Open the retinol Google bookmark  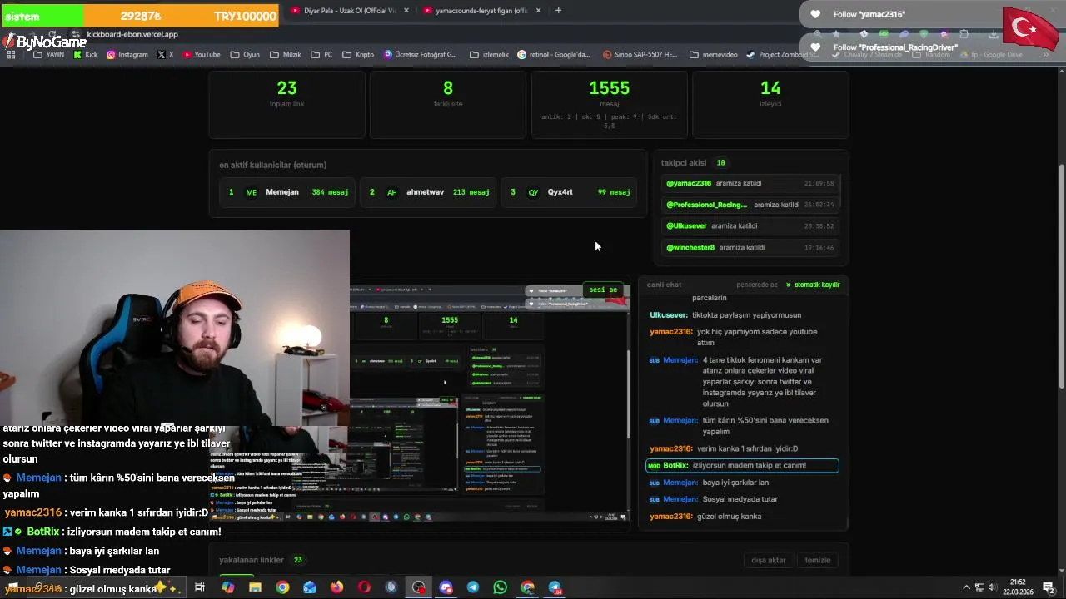[554, 55]
